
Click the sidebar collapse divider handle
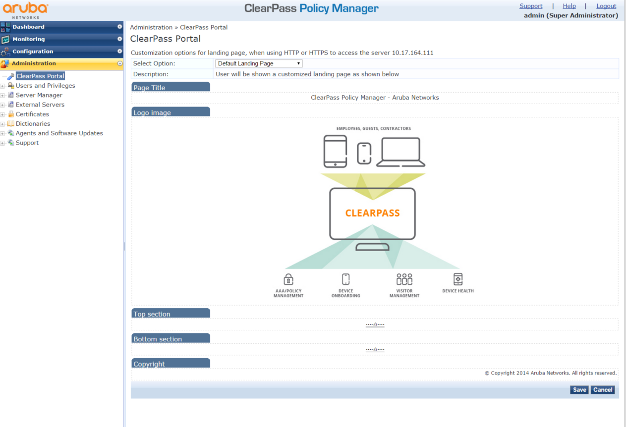pos(124,246)
